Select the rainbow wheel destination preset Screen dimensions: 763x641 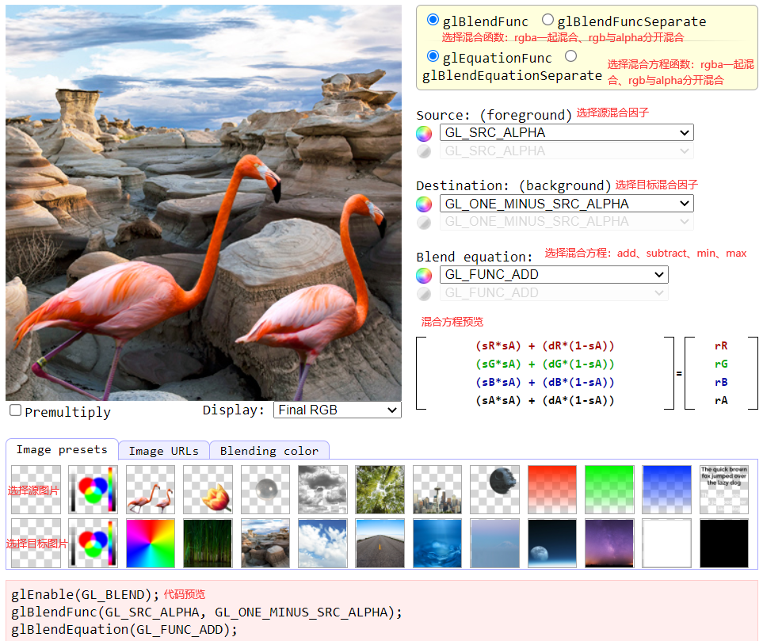[x=150, y=544]
